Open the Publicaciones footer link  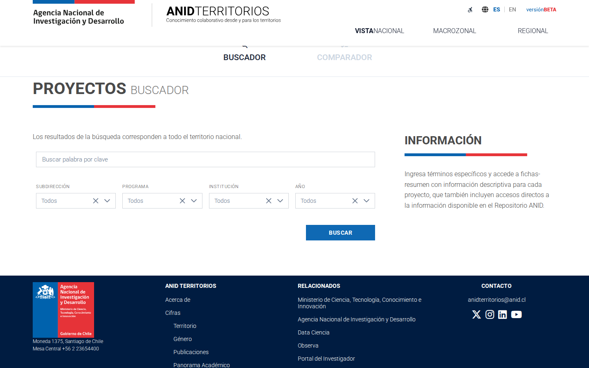click(x=191, y=352)
